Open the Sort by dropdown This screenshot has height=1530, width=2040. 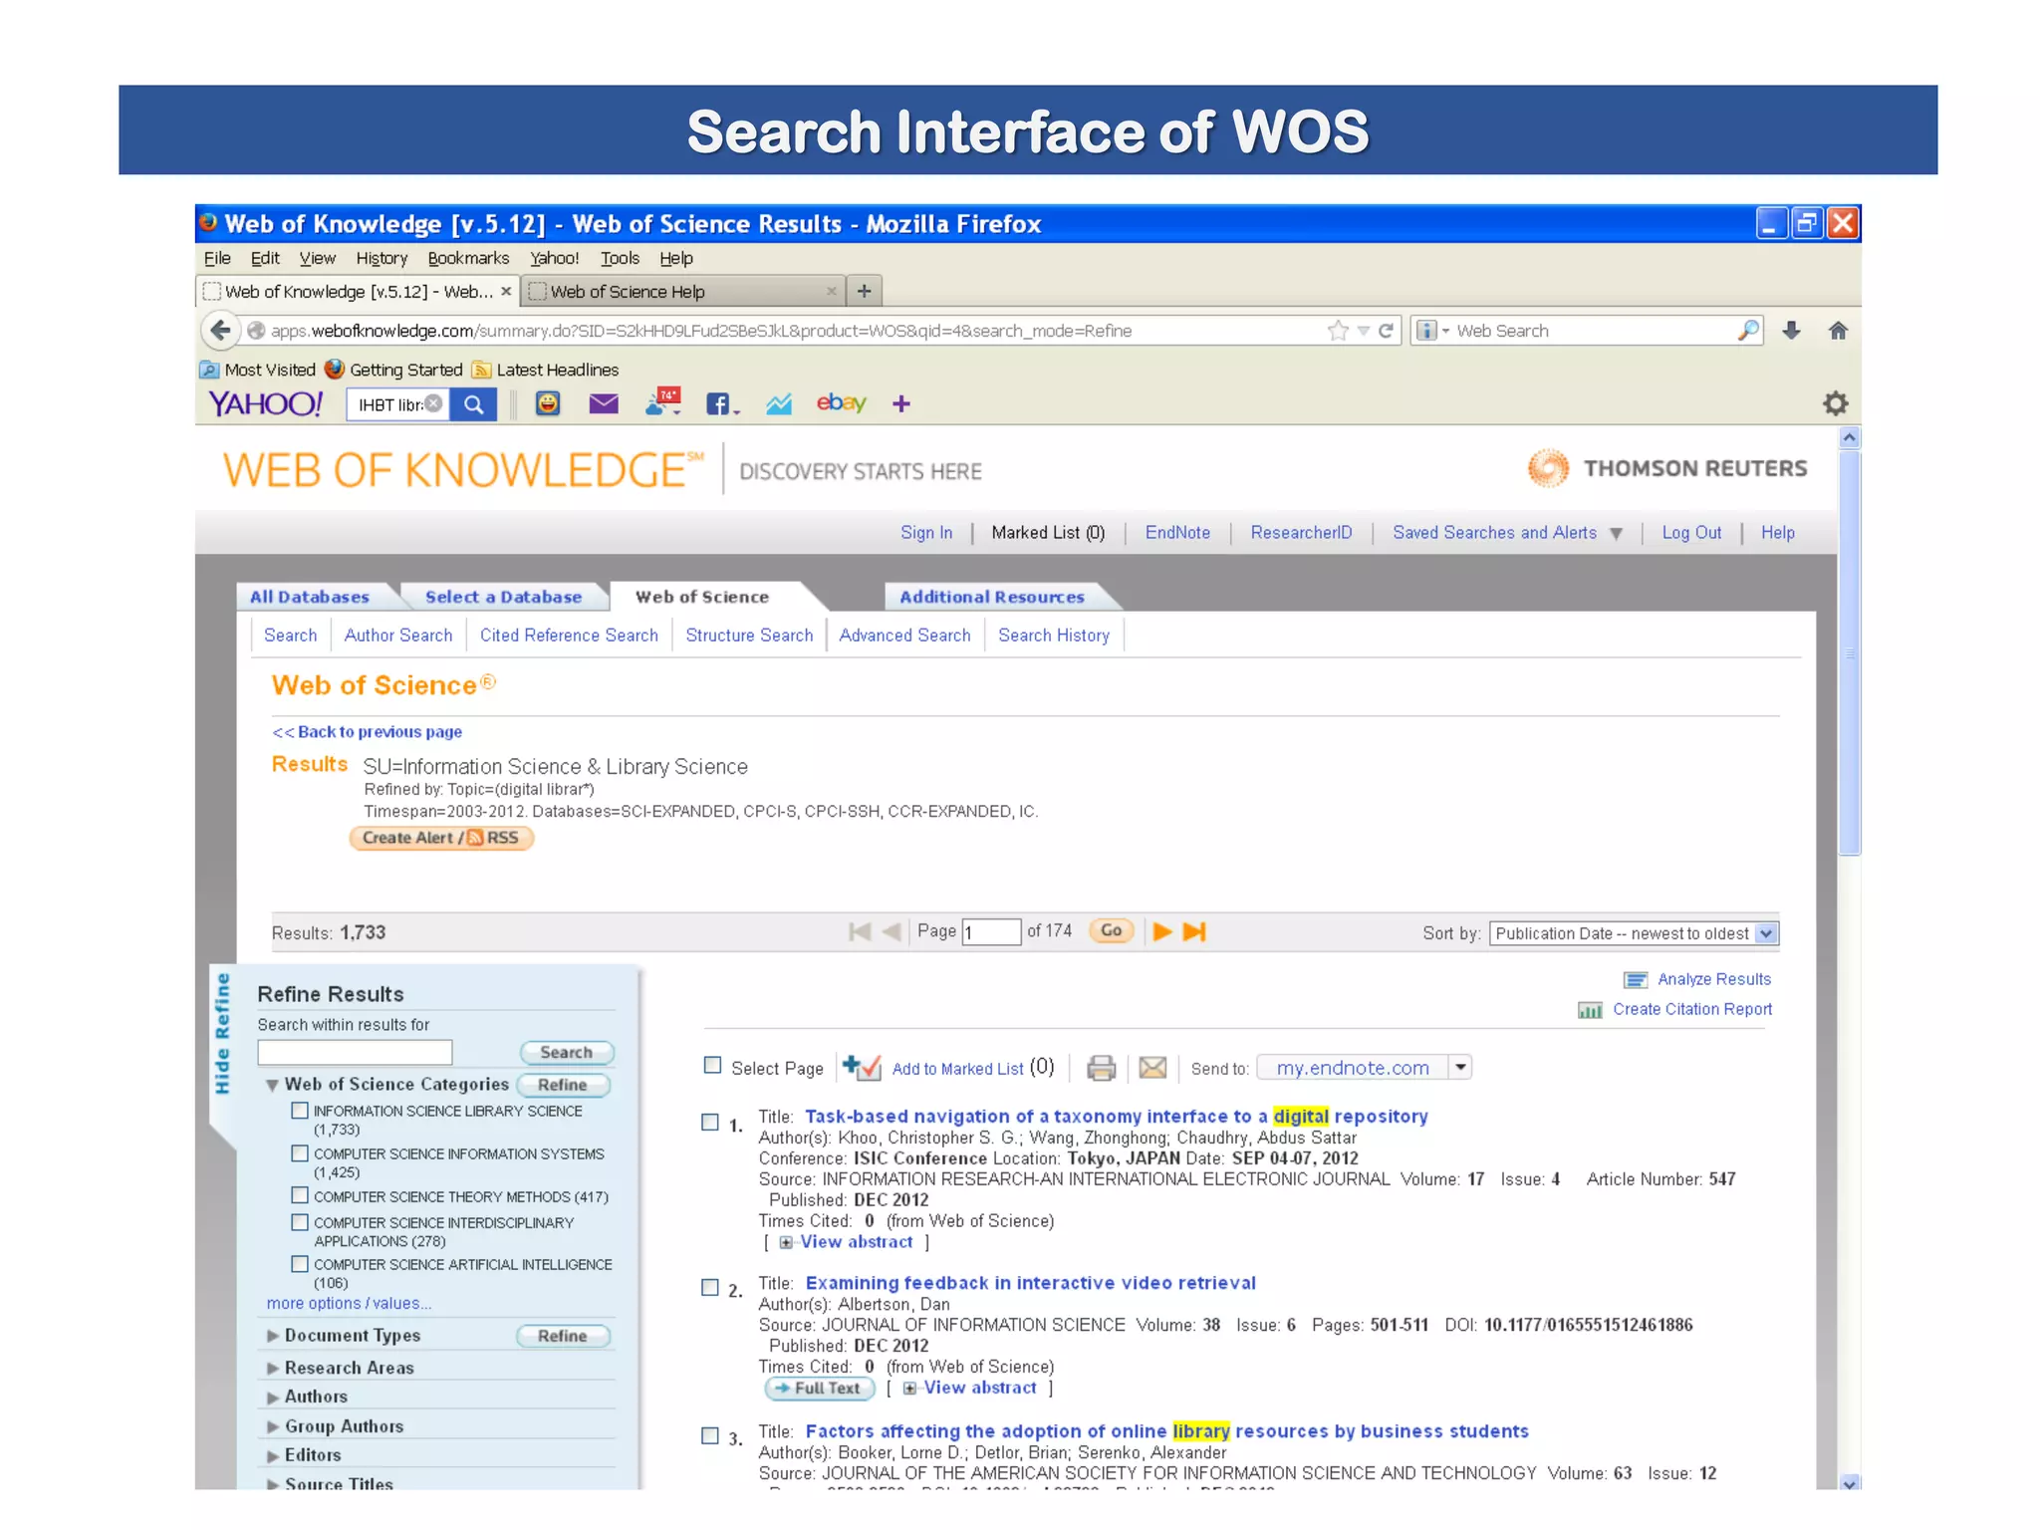tap(1635, 933)
